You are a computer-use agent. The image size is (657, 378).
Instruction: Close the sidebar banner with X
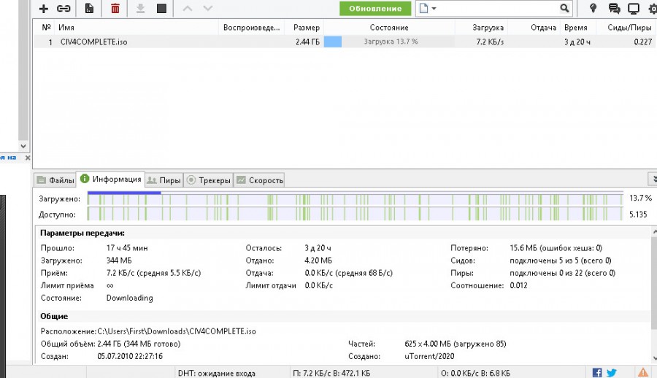(28, 158)
